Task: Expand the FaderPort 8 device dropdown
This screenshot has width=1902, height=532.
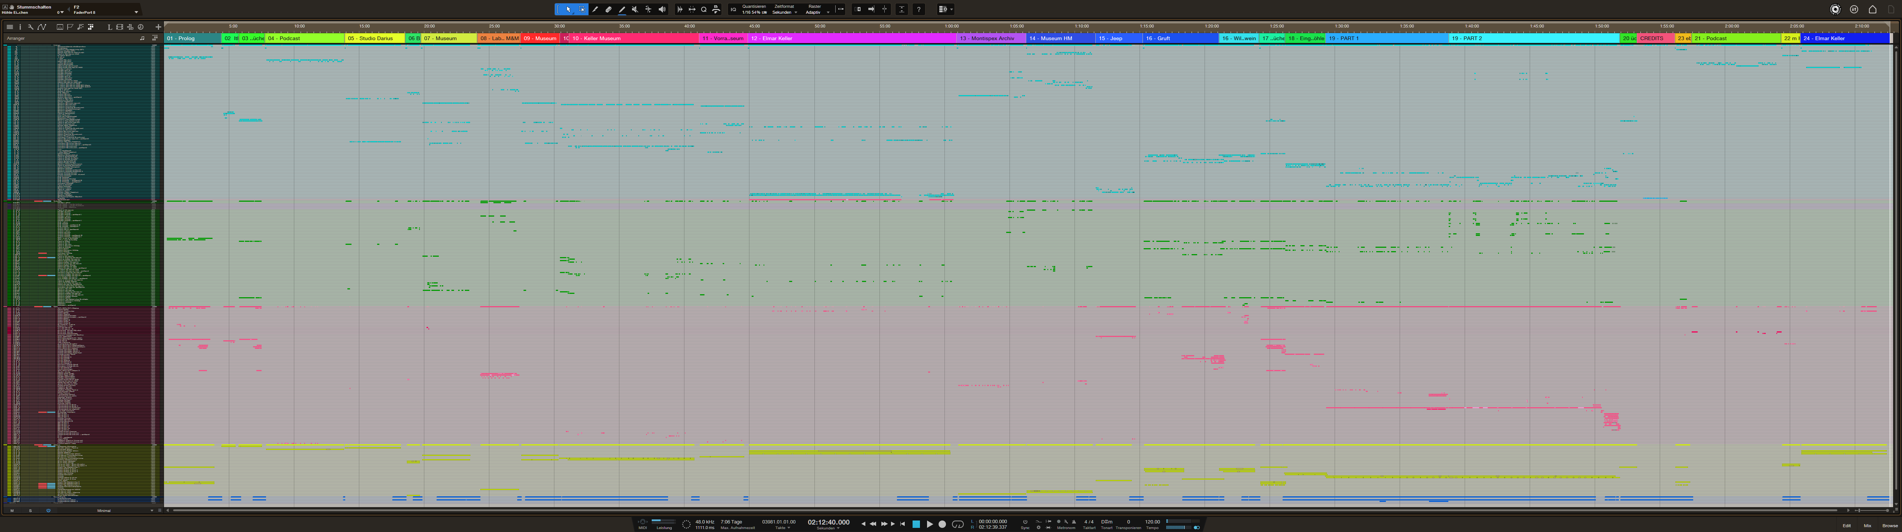Action: [x=136, y=12]
